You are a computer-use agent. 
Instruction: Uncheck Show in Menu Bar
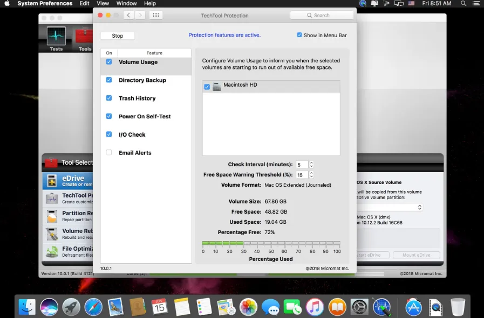click(x=299, y=35)
